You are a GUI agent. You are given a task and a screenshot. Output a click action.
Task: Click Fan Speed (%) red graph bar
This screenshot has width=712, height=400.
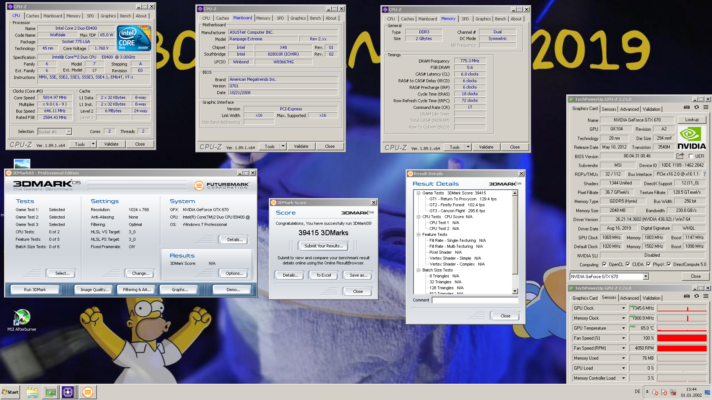point(682,338)
